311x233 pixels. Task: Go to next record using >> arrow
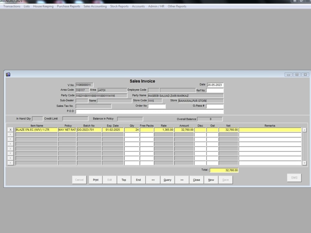point(182,180)
